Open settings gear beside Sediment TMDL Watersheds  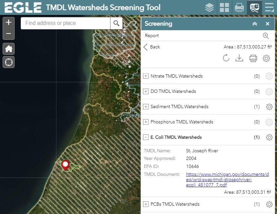pos(269,107)
